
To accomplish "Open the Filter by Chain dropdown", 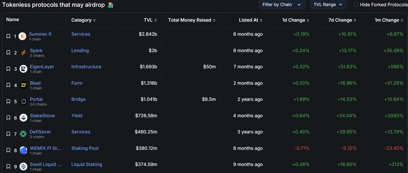I will 282,5.
